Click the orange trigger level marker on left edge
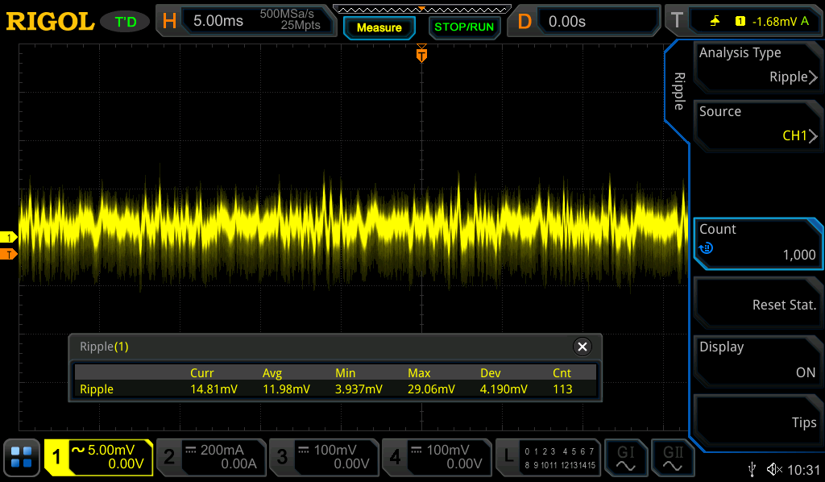This screenshot has width=825, height=482. click(8, 255)
